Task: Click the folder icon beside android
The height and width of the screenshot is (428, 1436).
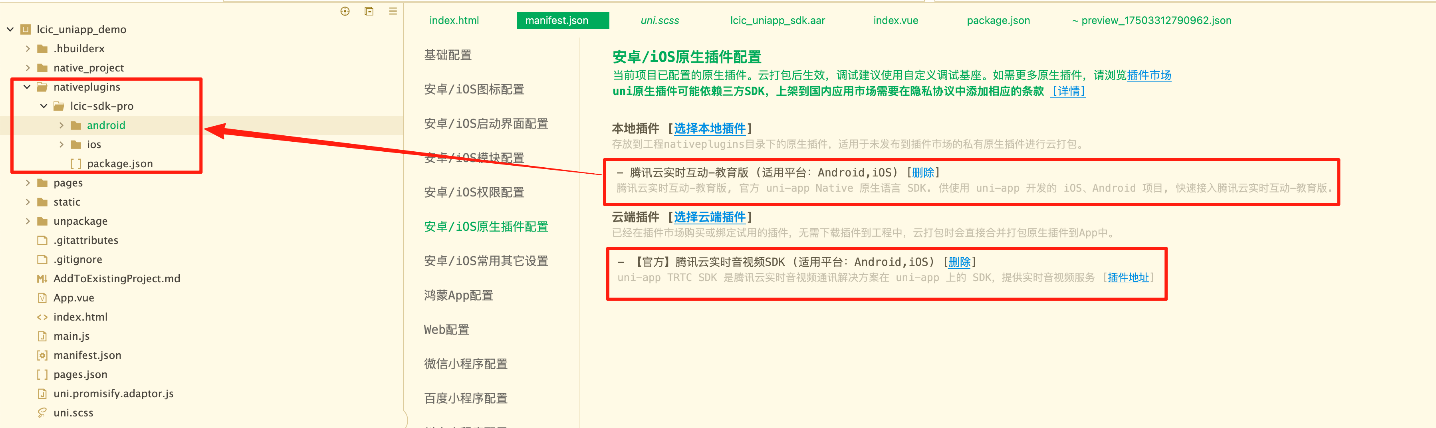Action: [76, 125]
